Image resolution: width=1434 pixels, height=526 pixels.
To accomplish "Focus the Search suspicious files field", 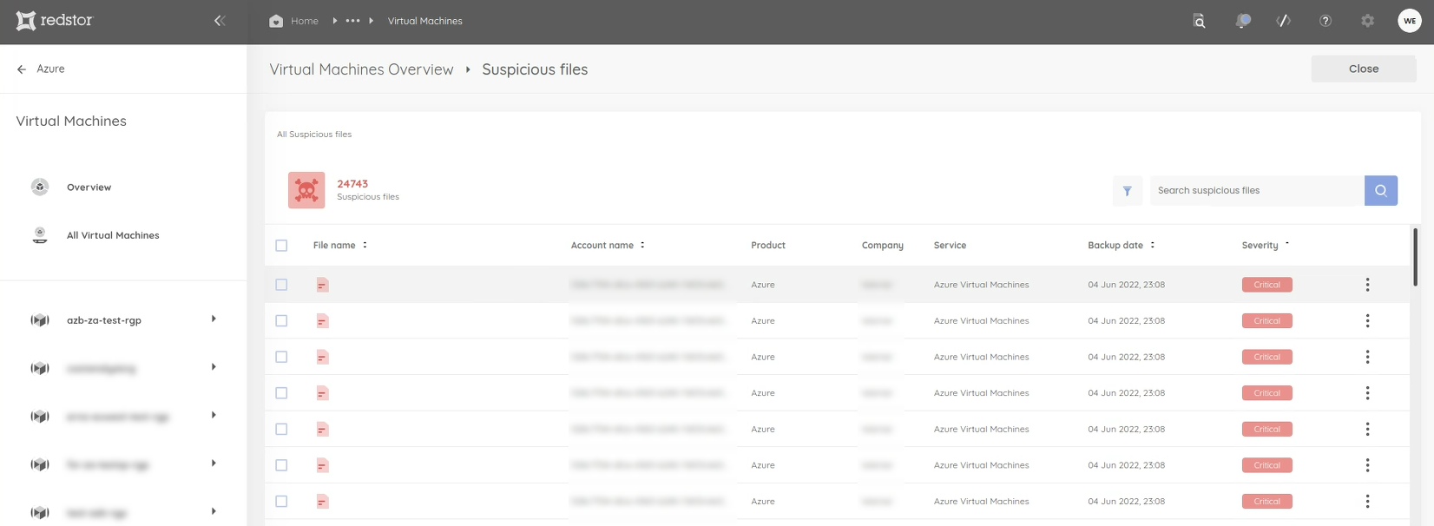I will 1257,191.
